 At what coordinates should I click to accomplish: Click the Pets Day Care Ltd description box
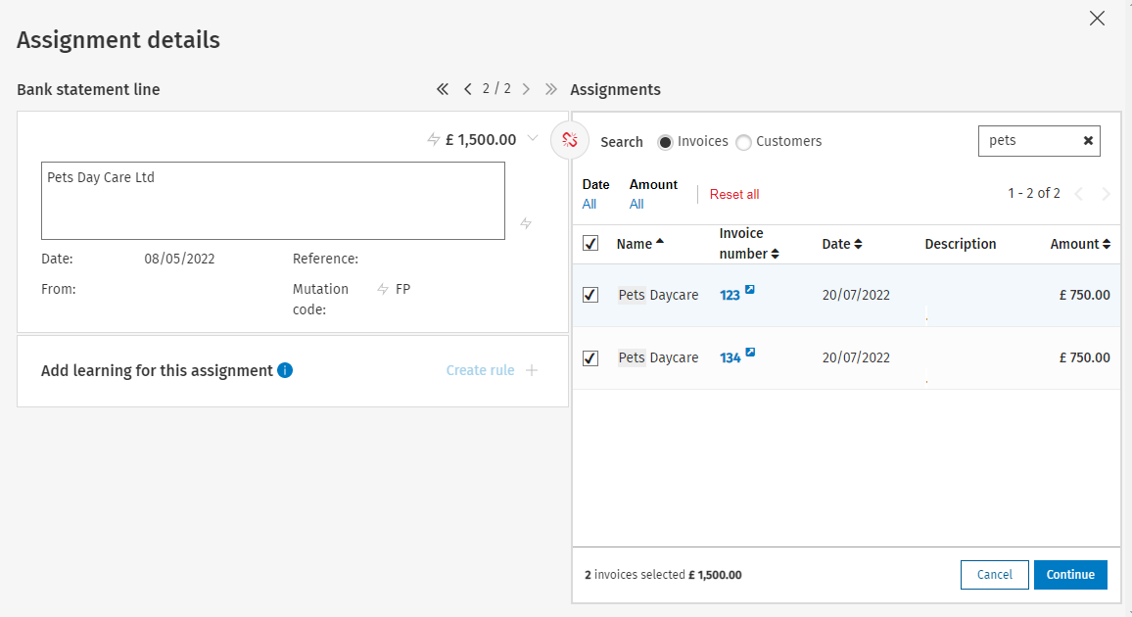pyautogui.click(x=273, y=201)
